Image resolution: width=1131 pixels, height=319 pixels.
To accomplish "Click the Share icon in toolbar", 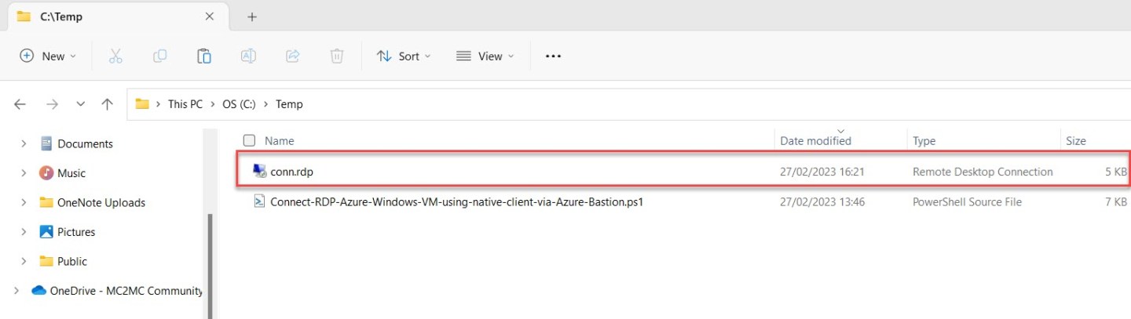I will tap(292, 56).
